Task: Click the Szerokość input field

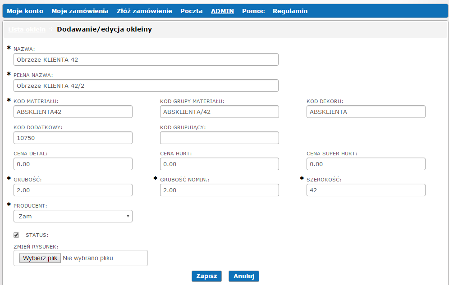Action: pyautogui.click(x=366, y=190)
